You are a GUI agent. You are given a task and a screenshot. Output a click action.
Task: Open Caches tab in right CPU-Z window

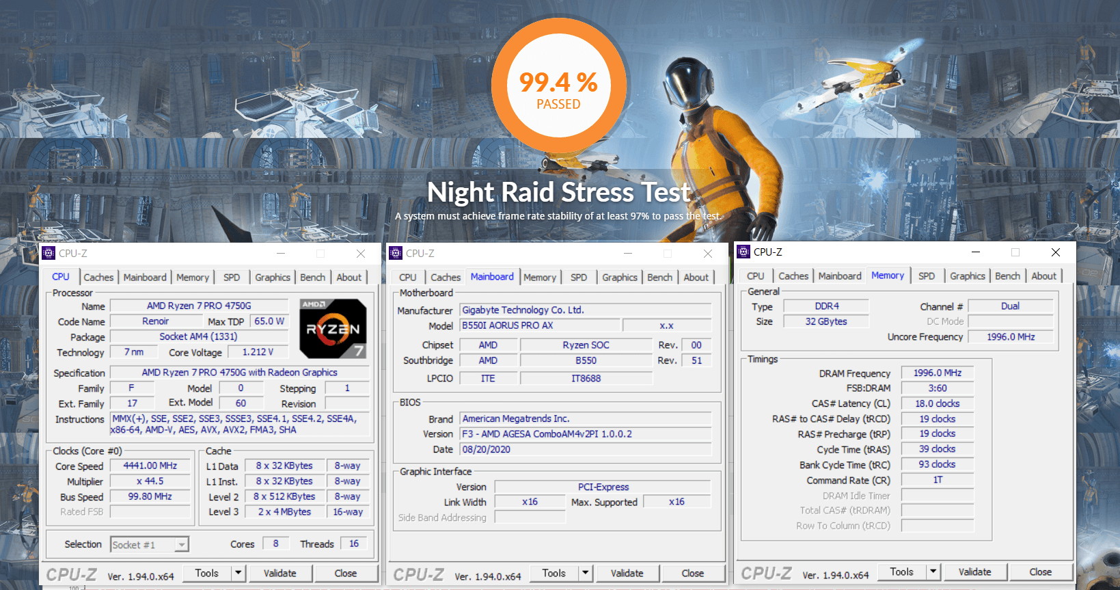[x=793, y=276]
